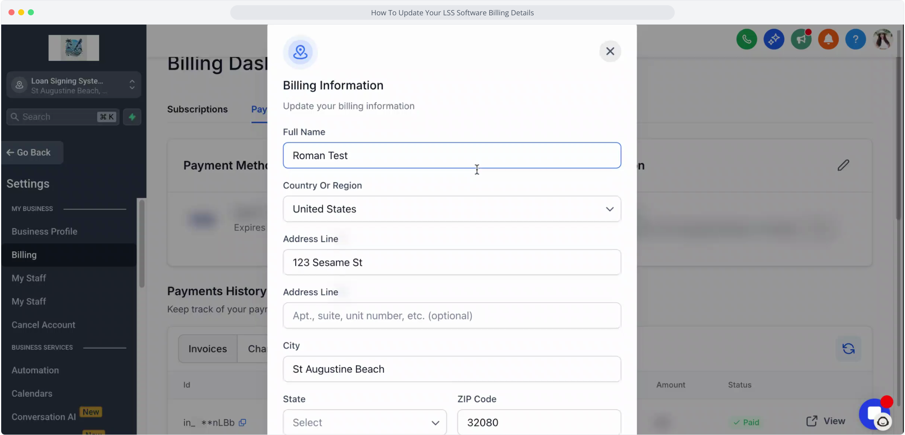Click the refresh icon in Payments History
Image resolution: width=905 pixels, height=435 pixels.
849,348
